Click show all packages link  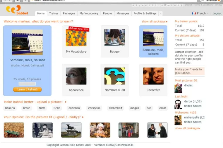click(x=155, y=22)
